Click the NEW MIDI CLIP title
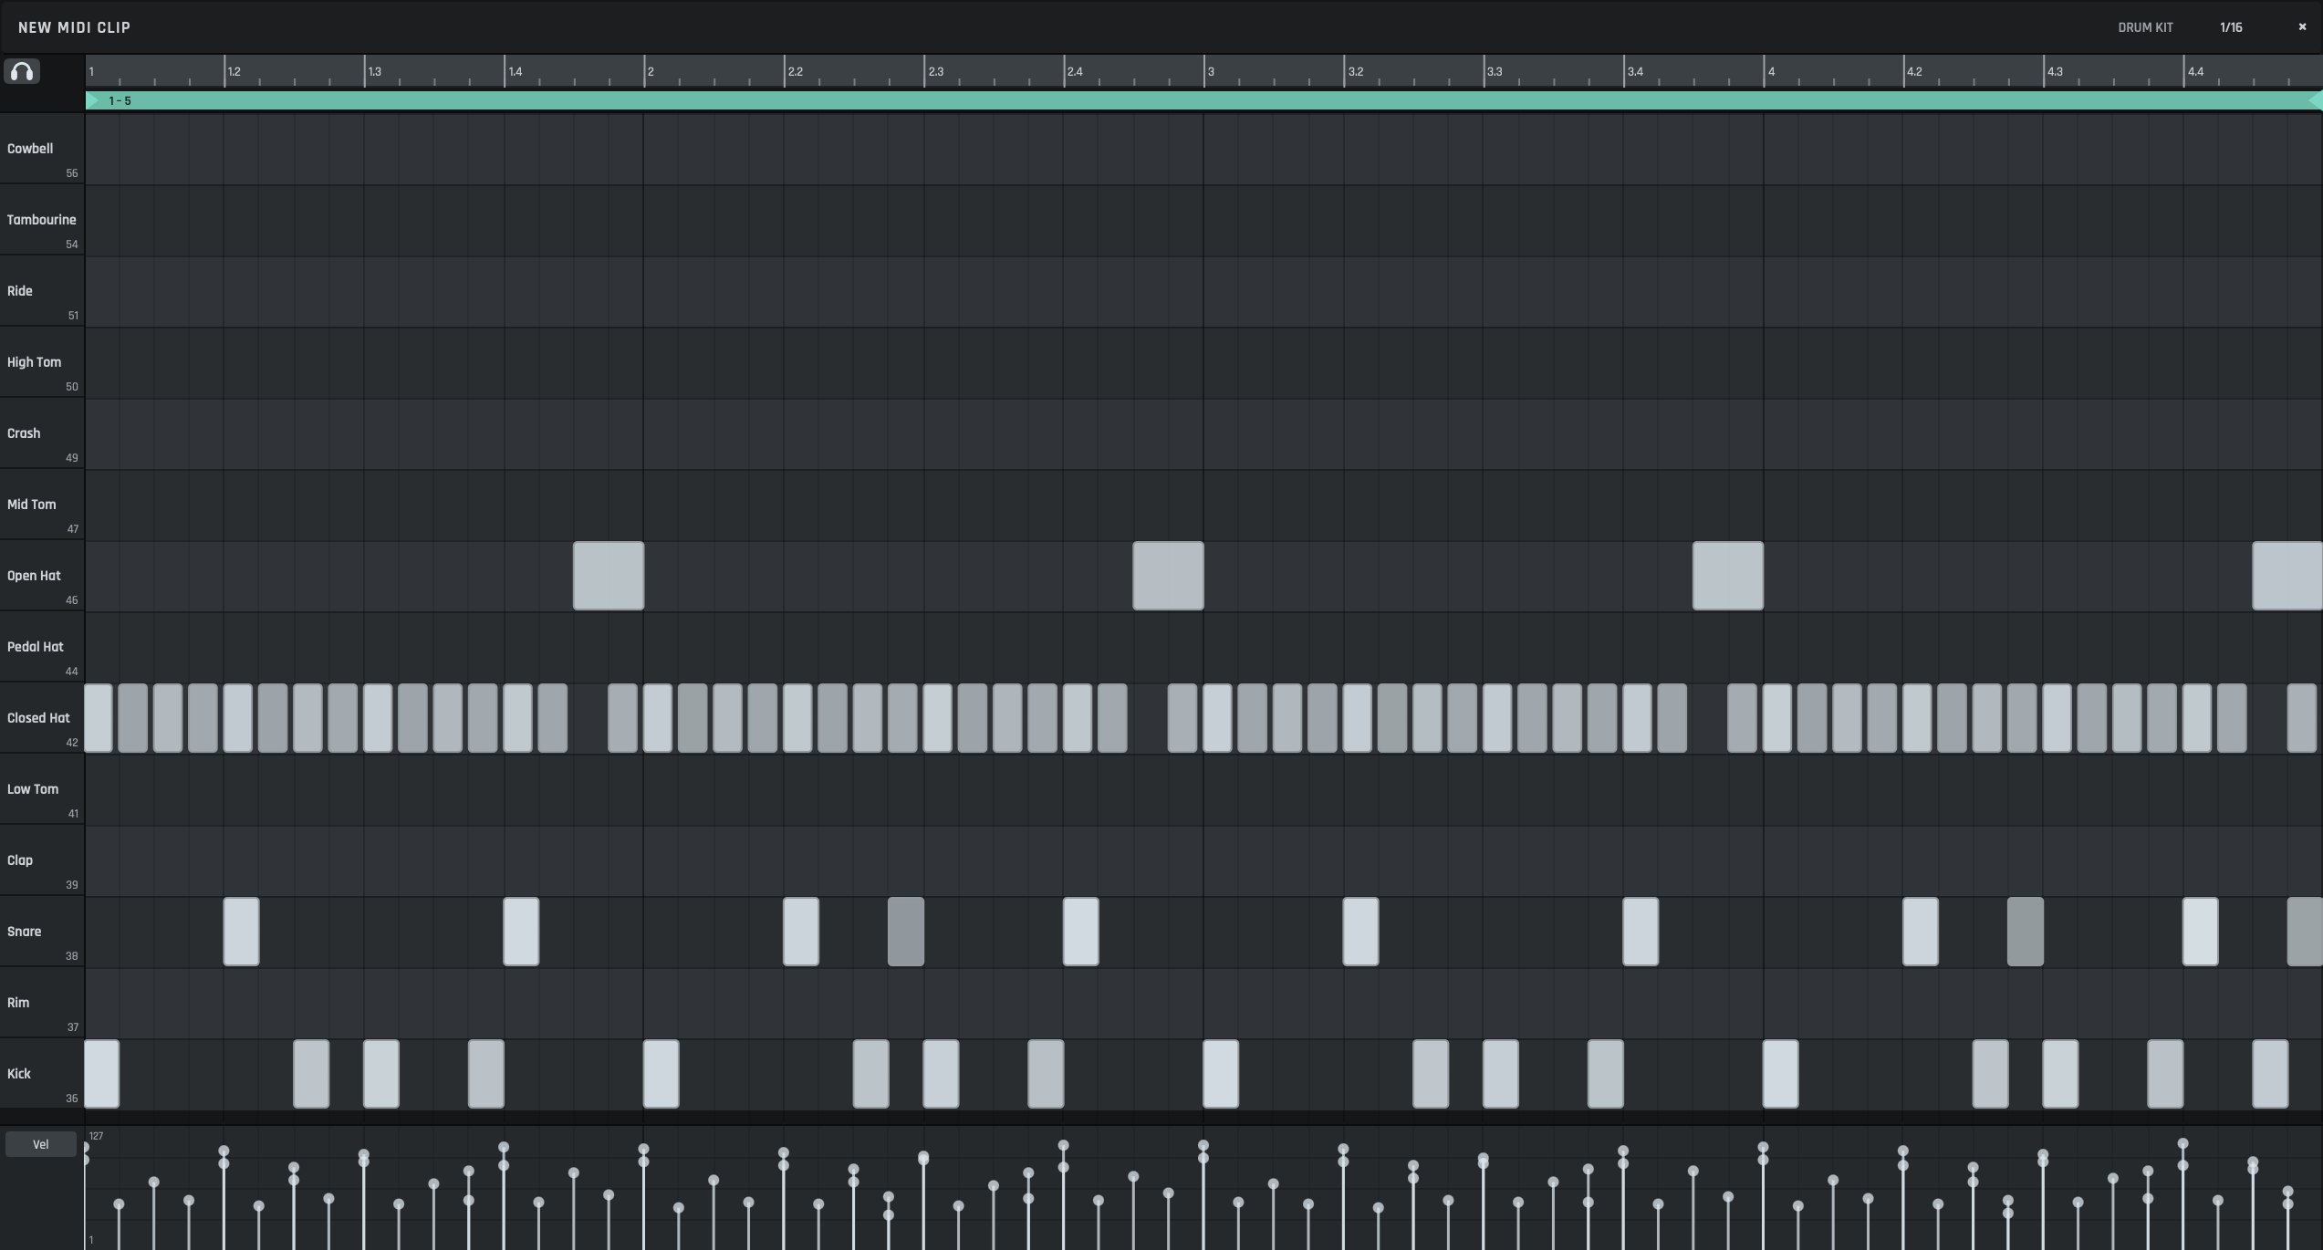 (x=74, y=27)
